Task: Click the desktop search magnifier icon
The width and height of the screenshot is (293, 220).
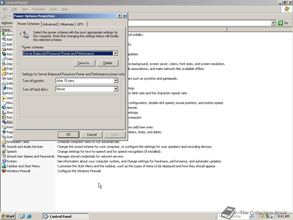Action: (x=252, y=216)
